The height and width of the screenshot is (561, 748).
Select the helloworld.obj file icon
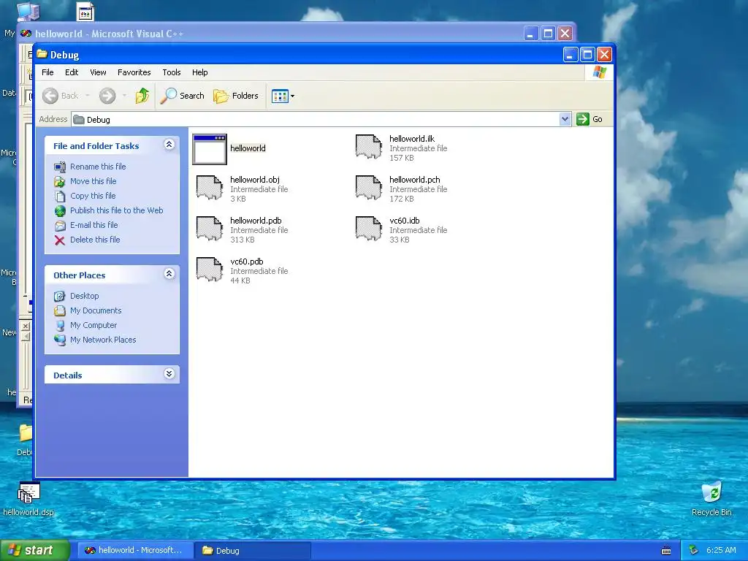pyautogui.click(x=210, y=188)
